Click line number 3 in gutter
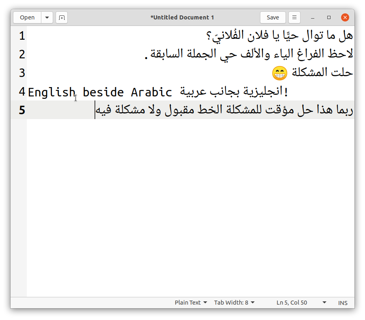The height and width of the screenshot is (320, 365). (x=22, y=73)
